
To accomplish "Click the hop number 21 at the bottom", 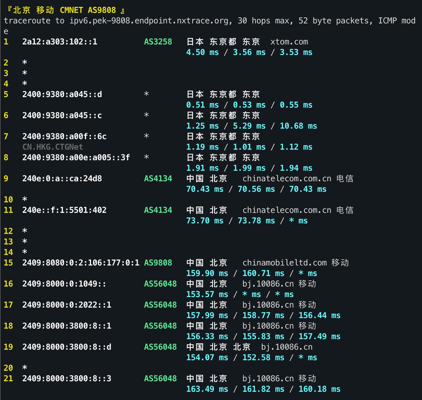I will tap(8, 378).
